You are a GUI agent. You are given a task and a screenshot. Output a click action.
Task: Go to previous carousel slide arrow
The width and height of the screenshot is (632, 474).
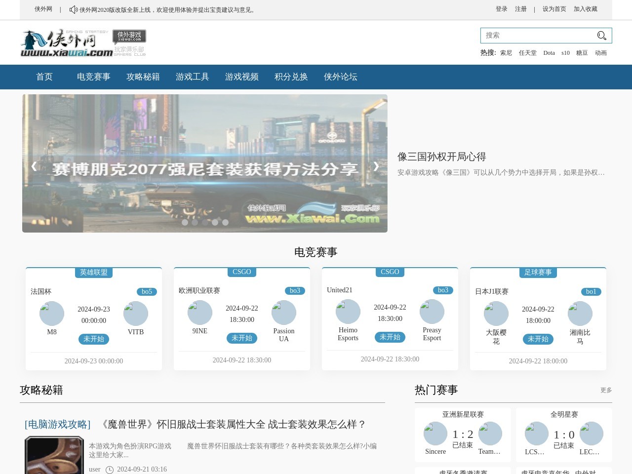[x=34, y=166]
